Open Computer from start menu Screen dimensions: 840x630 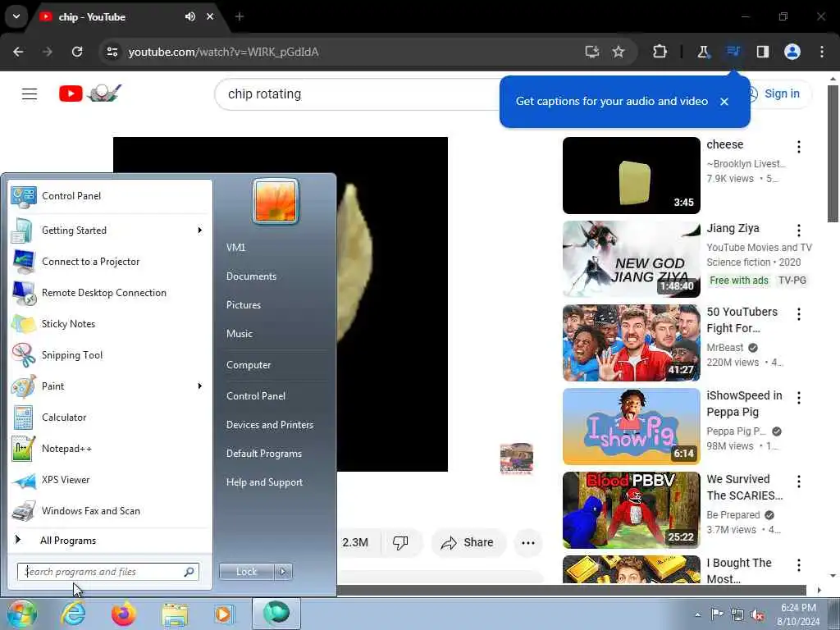point(249,365)
